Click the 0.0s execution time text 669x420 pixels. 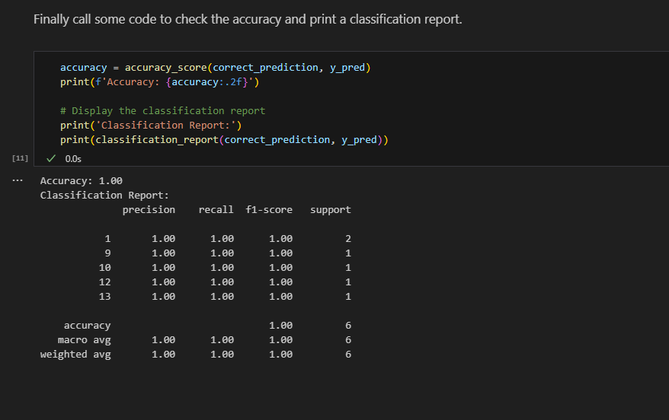[73, 159]
